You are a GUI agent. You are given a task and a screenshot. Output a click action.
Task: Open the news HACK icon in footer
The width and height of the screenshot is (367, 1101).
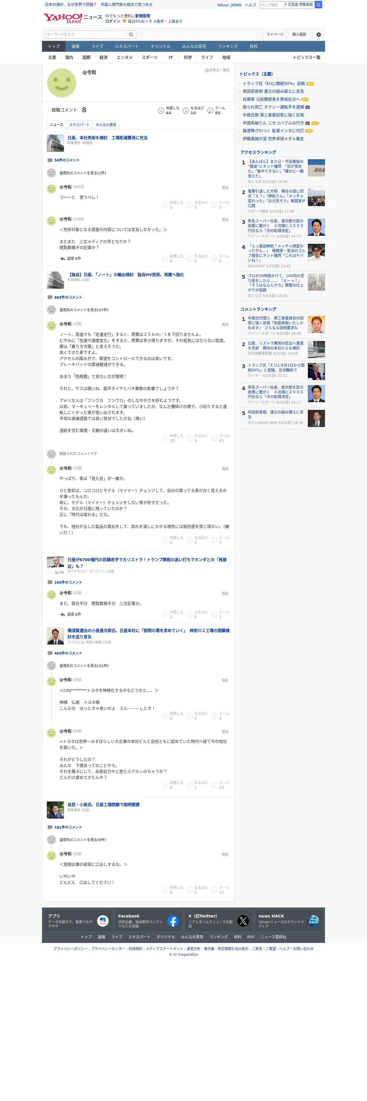[x=313, y=921]
